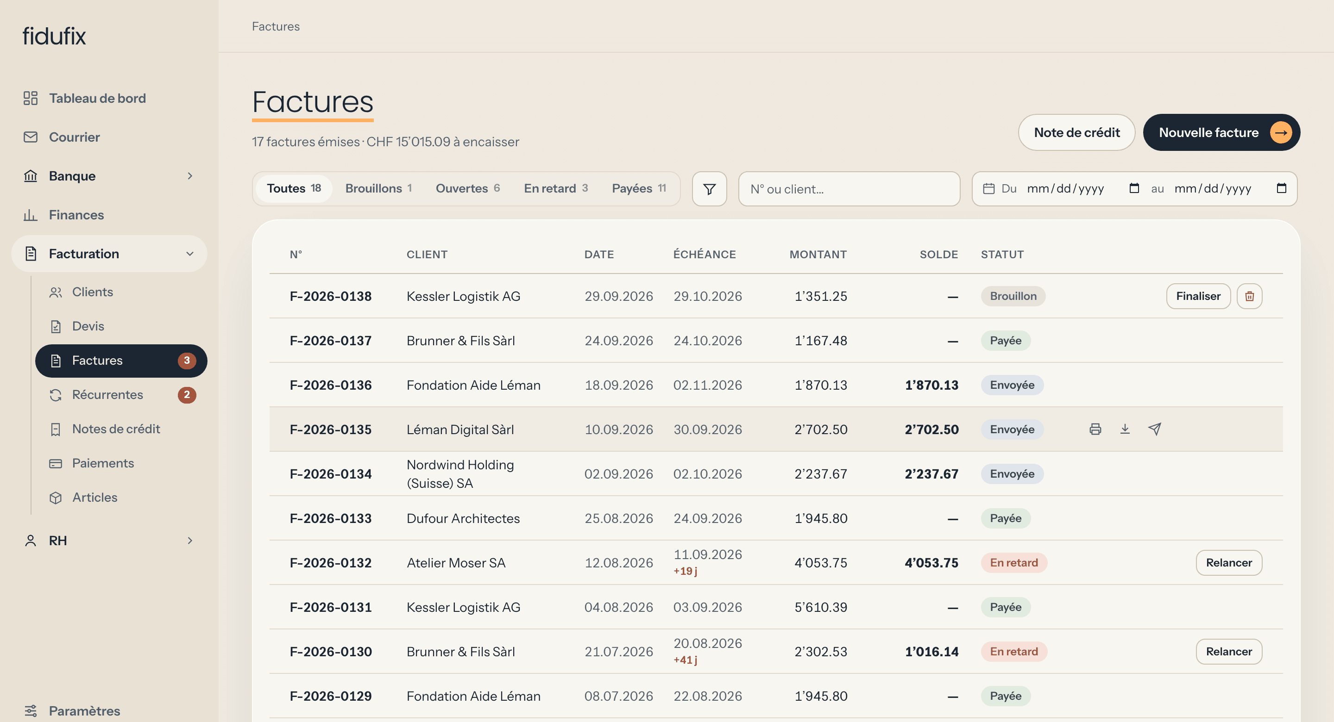Click the Factures breadcrumb at top

tap(276, 26)
